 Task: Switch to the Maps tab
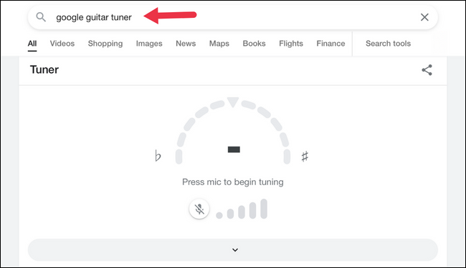coord(219,44)
